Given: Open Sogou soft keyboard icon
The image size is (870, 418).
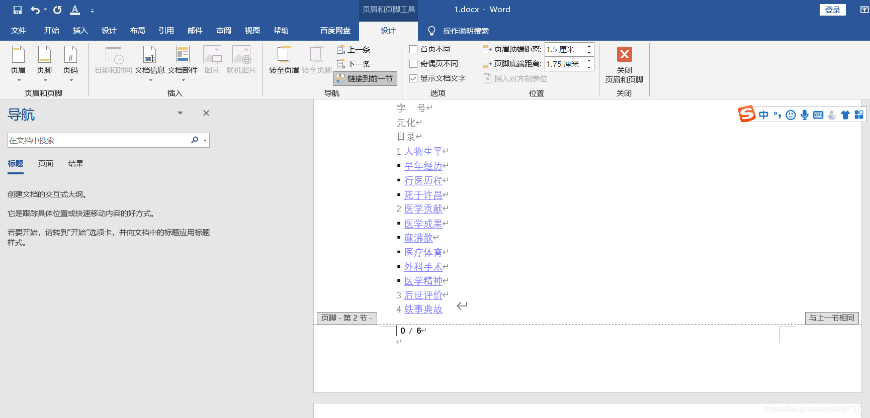Looking at the screenshot, I should point(818,115).
